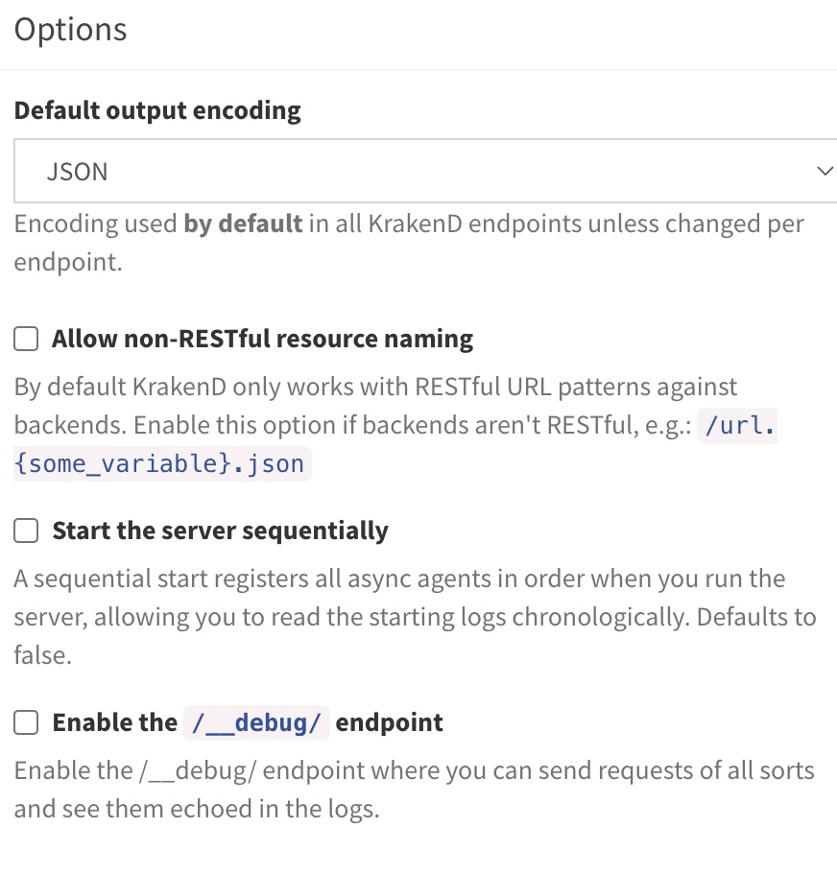
Task: Select the JSON value in the encoding field
Action: click(78, 172)
